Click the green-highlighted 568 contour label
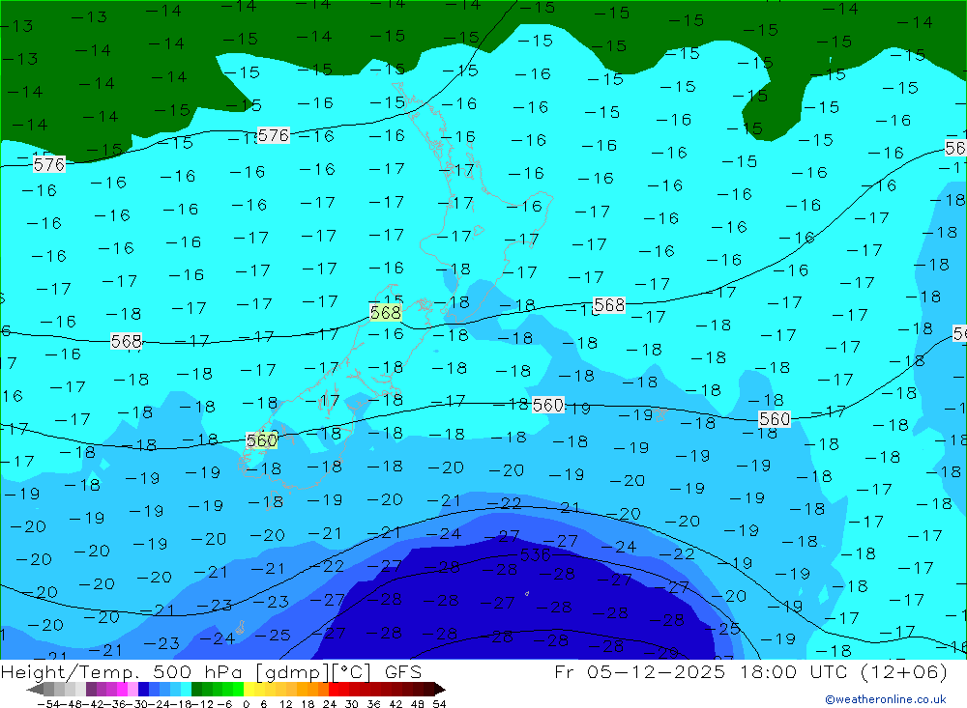Screen dimensions: 967x708 (386, 312)
